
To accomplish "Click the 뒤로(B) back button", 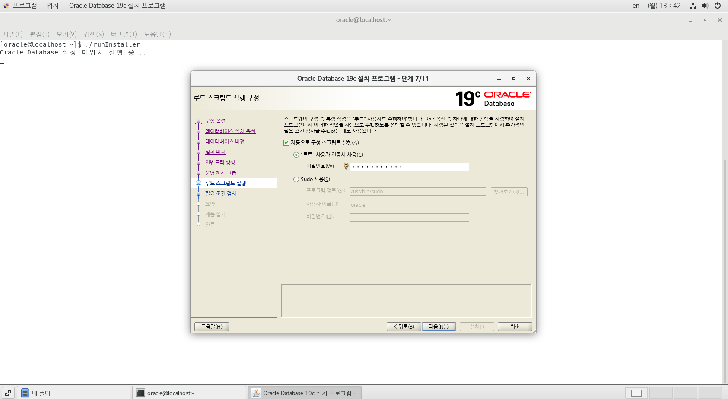I will click(x=404, y=326).
